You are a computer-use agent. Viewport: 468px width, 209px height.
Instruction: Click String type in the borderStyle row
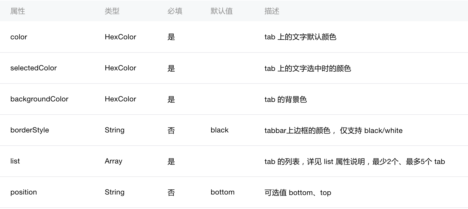(x=114, y=130)
